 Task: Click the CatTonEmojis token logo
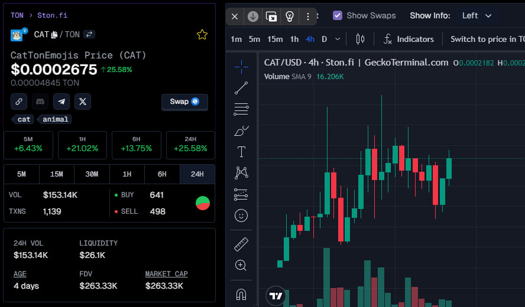coord(17,35)
